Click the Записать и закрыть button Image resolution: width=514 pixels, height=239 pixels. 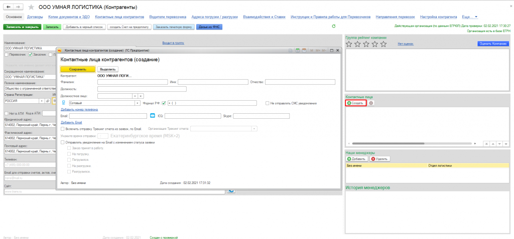point(22,27)
